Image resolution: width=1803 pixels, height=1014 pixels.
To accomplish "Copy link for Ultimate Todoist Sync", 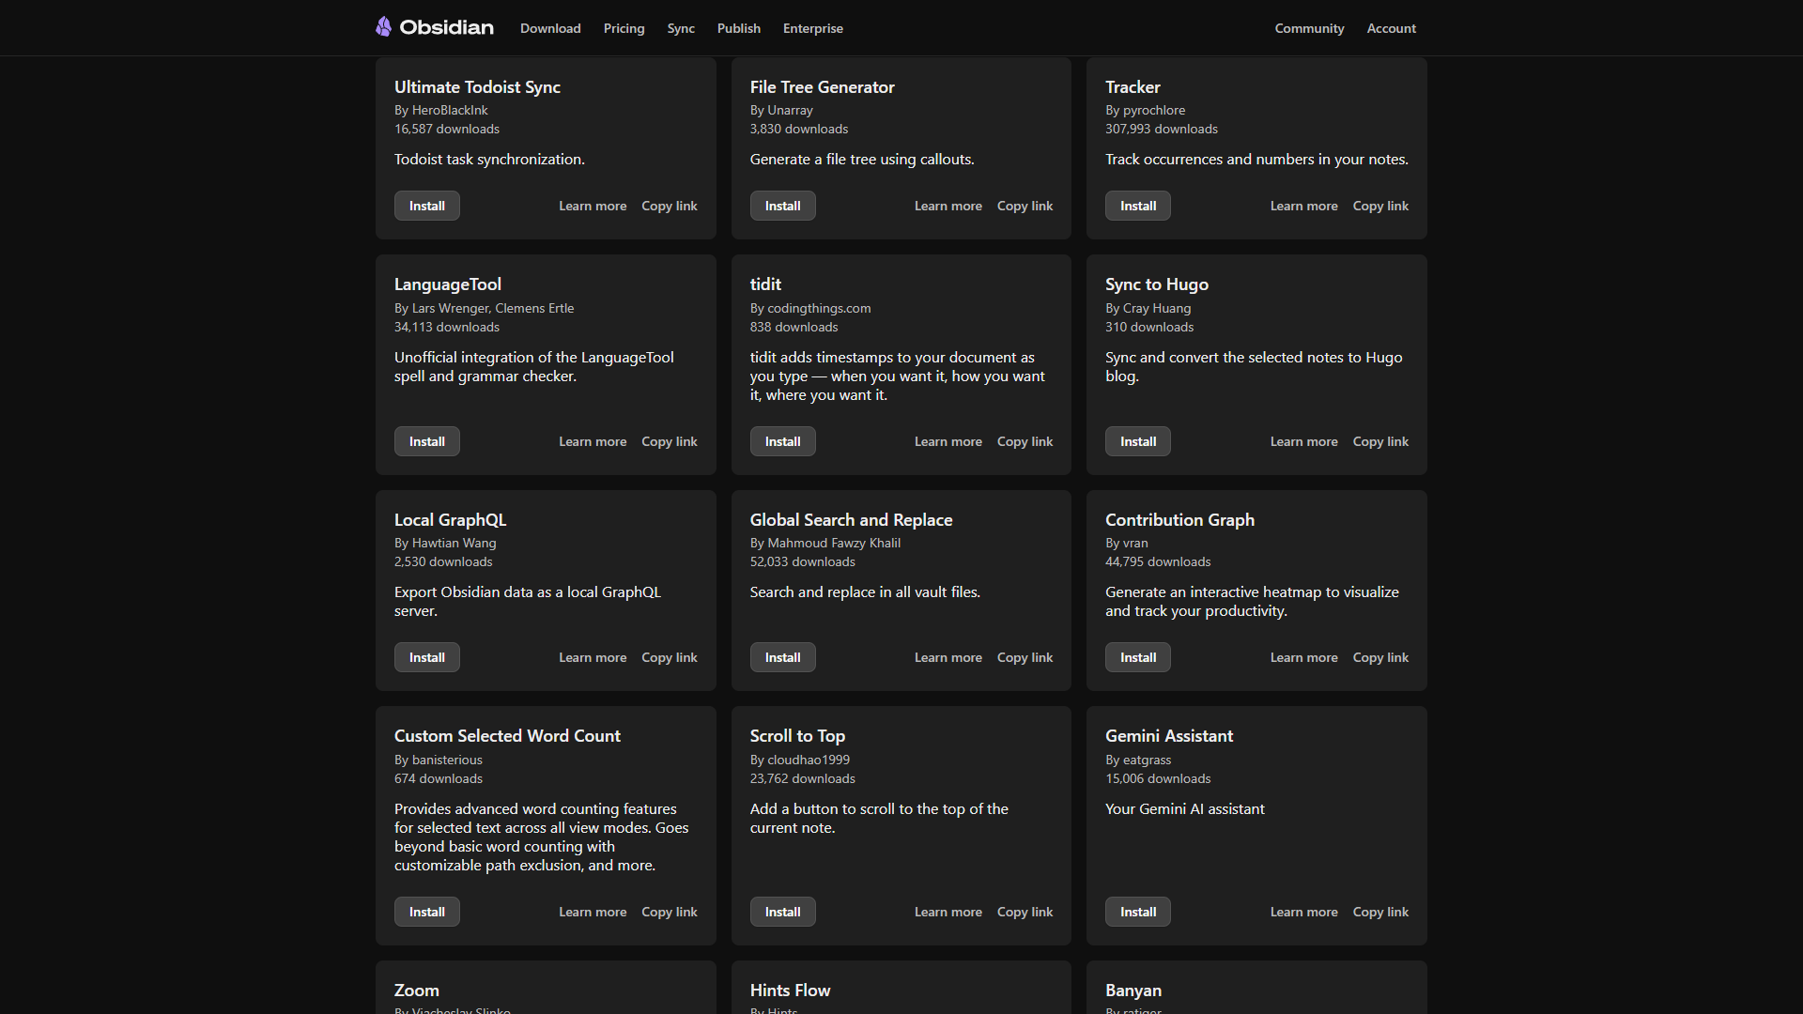I will pyautogui.click(x=670, y=206).
